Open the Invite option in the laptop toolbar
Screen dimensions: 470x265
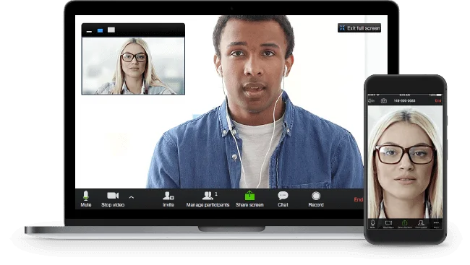[x=168, y=199]
